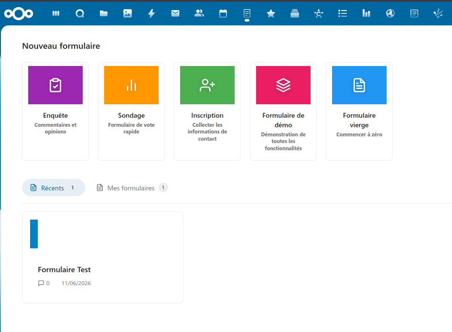Screen dimensions: 452x332
Task: Choose the Formulaire de démo template
Action: (283, 111)
